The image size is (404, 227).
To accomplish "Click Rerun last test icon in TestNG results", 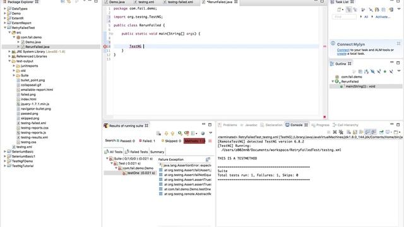I will click(180, 133).
